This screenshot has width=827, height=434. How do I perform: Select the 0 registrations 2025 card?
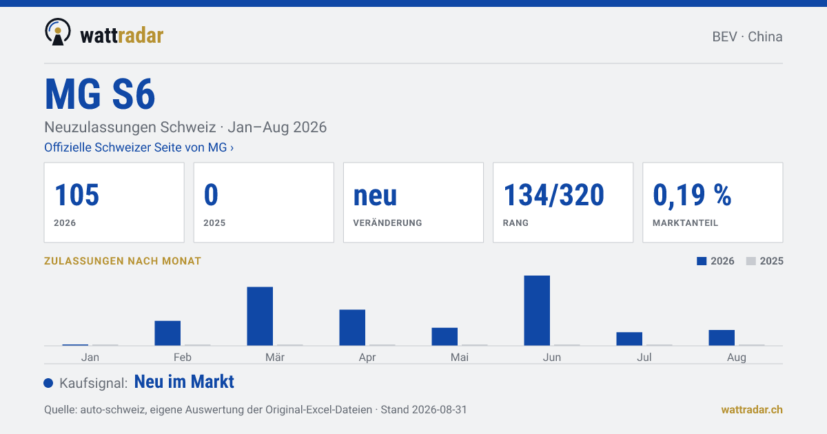click(x=264, y=203)
